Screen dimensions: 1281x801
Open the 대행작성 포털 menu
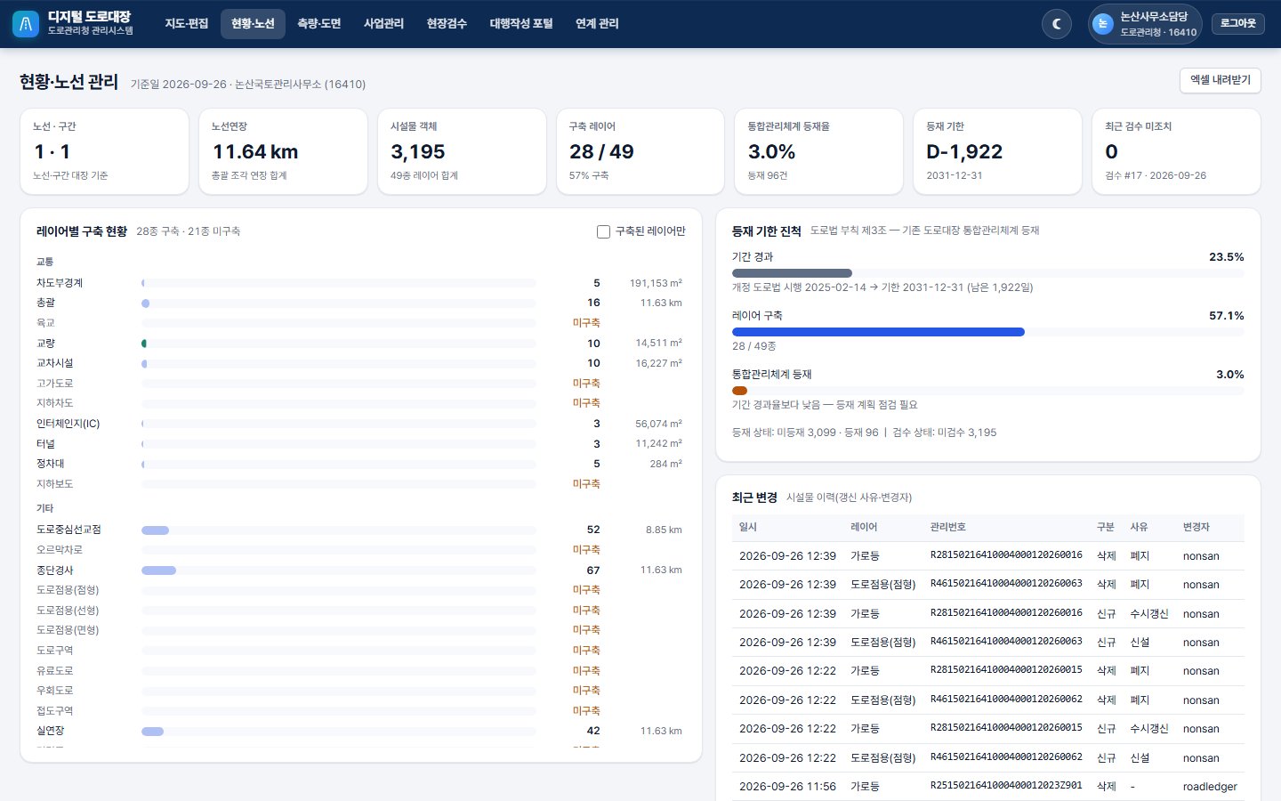pos(521,24)
